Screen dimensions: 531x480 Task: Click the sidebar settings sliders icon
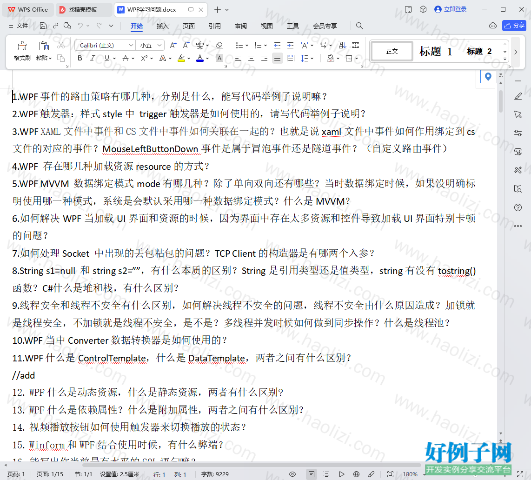pyautogui.click(x=518, y=133)
